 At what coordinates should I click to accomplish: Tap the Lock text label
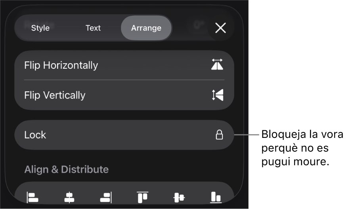35,135
